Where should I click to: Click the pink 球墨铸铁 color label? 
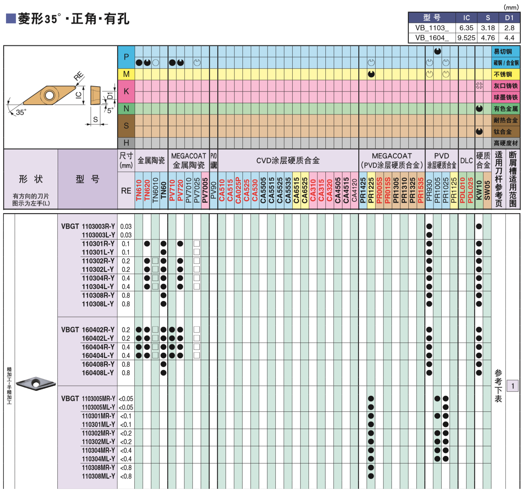[x=506, y=97]
